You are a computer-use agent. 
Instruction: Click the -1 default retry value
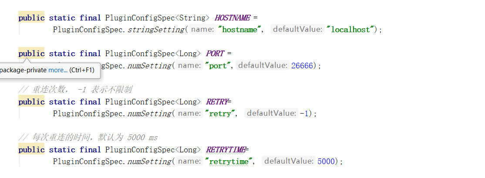pos(305,114)
